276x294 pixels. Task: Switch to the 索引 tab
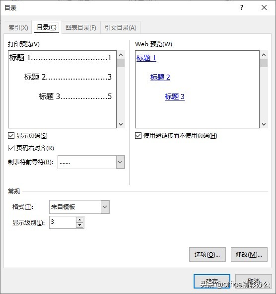click(x=18, y=28)
